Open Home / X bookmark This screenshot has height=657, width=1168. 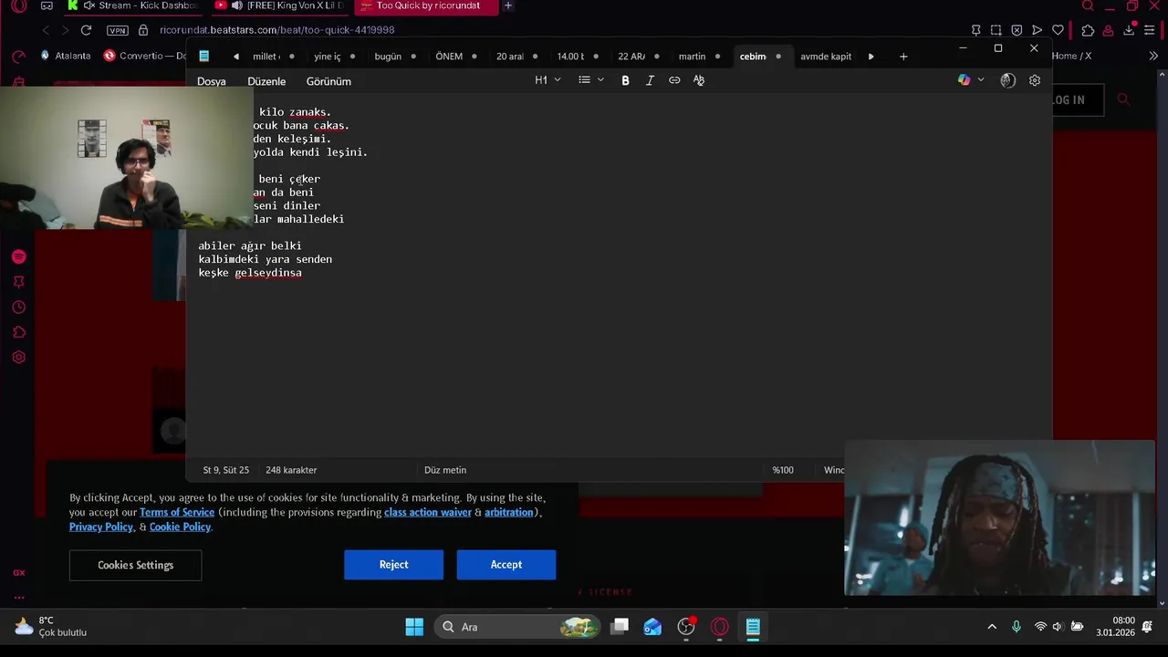(1071, 56)
